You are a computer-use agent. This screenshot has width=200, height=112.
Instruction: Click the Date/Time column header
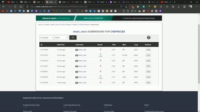click(x=61, y=45)
